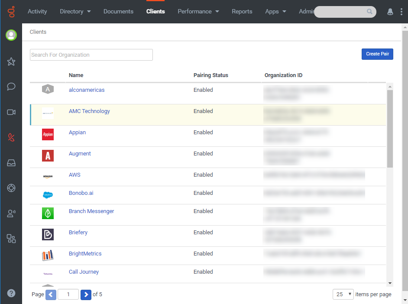Screen dimensions: 408x304
Task: Click the Genesys logo icon
Action: pos(11,12)
